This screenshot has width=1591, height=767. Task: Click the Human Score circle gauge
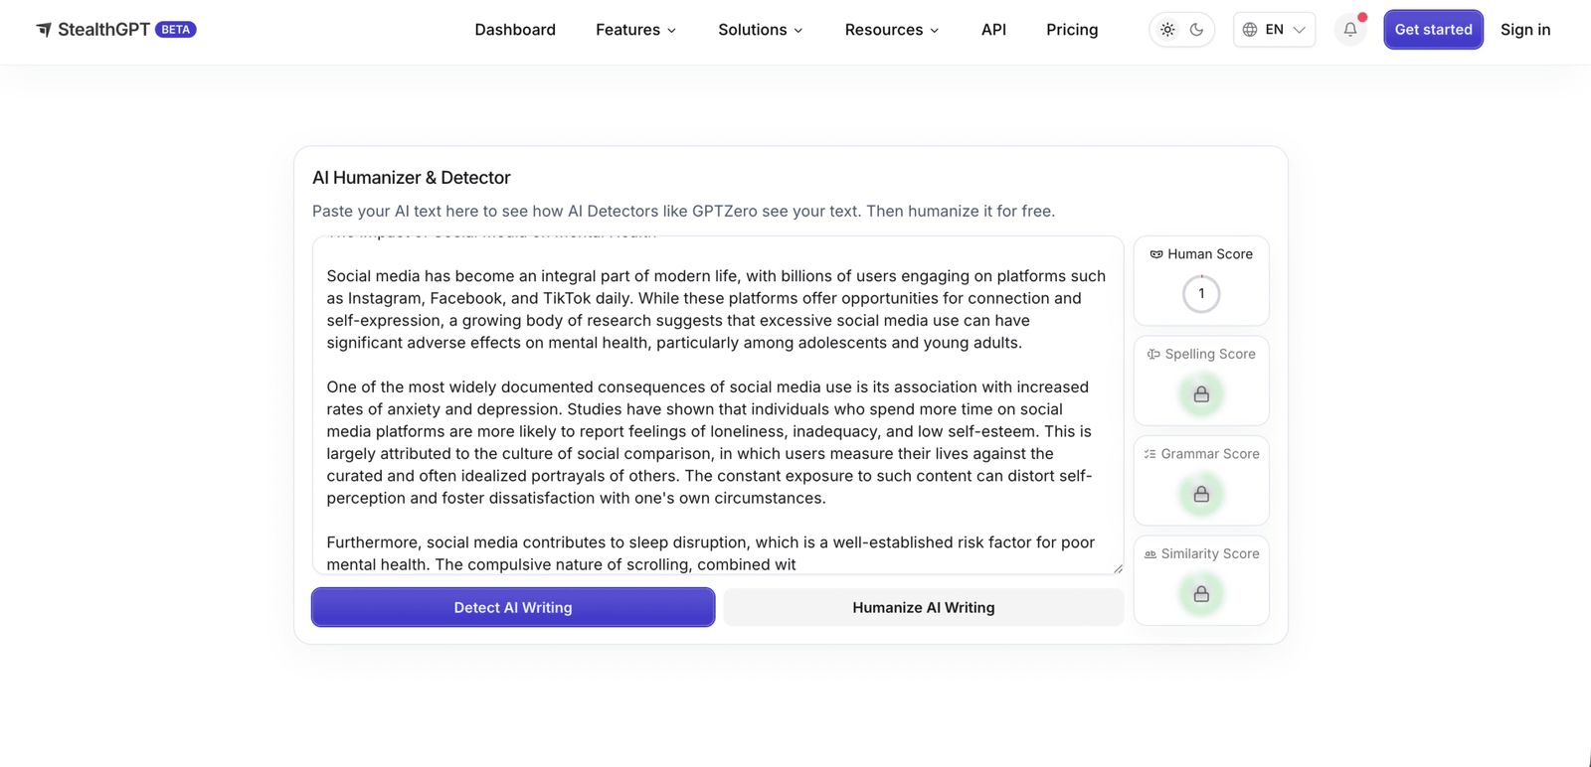coord(1201,294)
